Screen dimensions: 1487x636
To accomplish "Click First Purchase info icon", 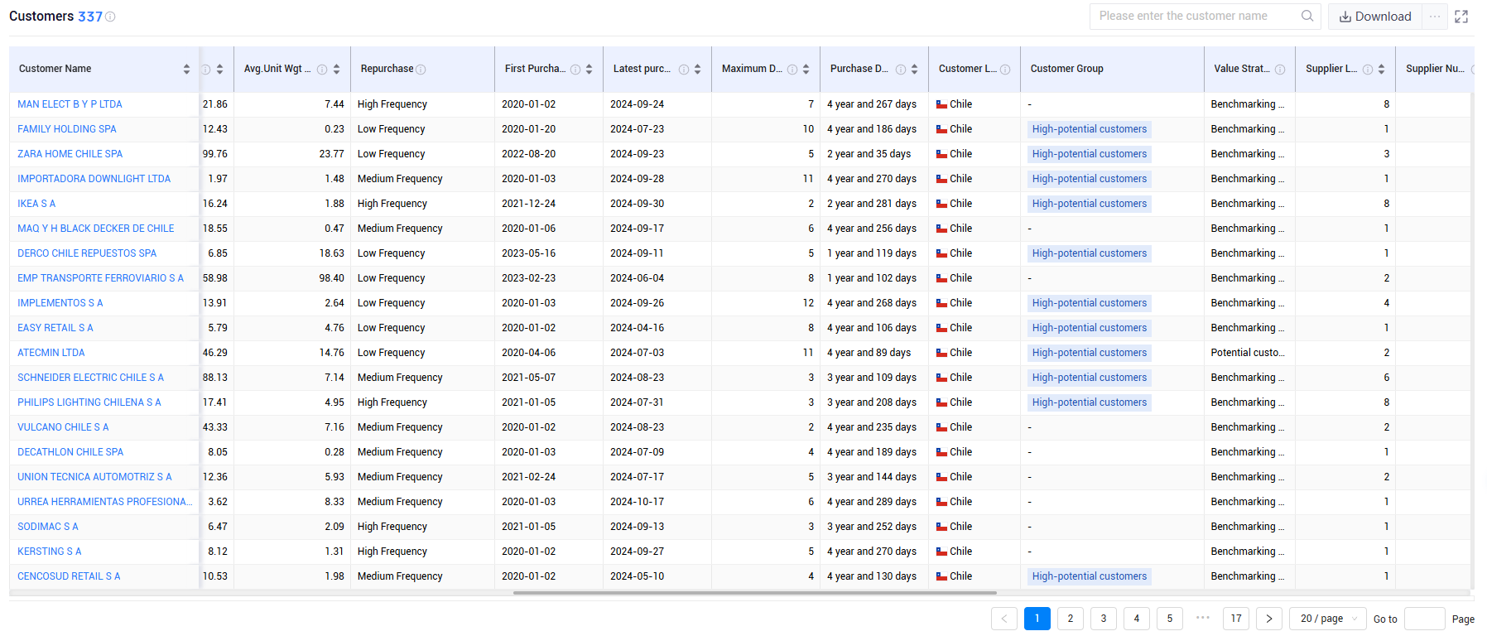I will 575,70.
